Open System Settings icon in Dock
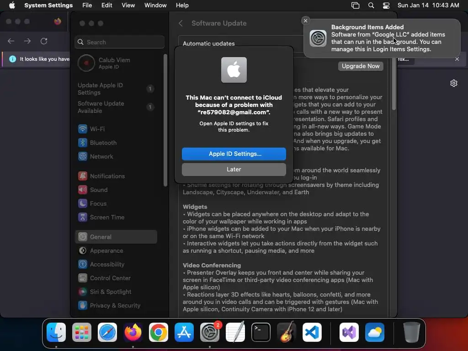This screenshot has width=468, height=351. pyautogui.click(x=209, y=332)
